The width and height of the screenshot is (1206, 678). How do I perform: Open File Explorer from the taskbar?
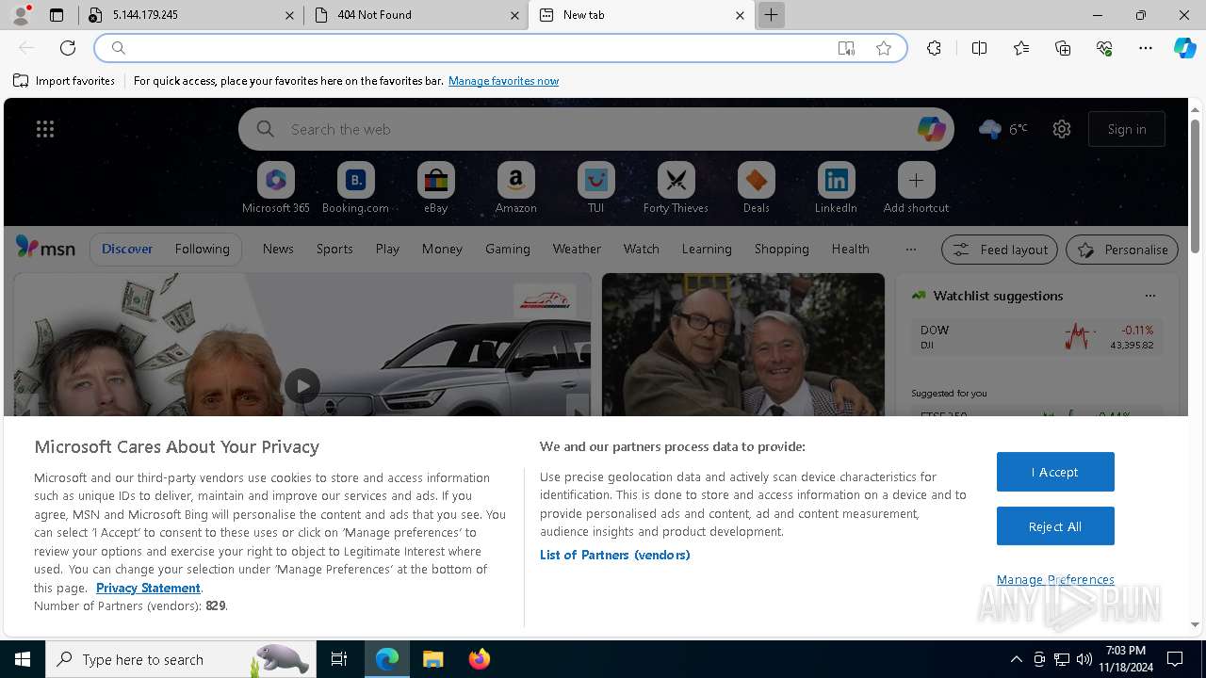click(432, 659)
